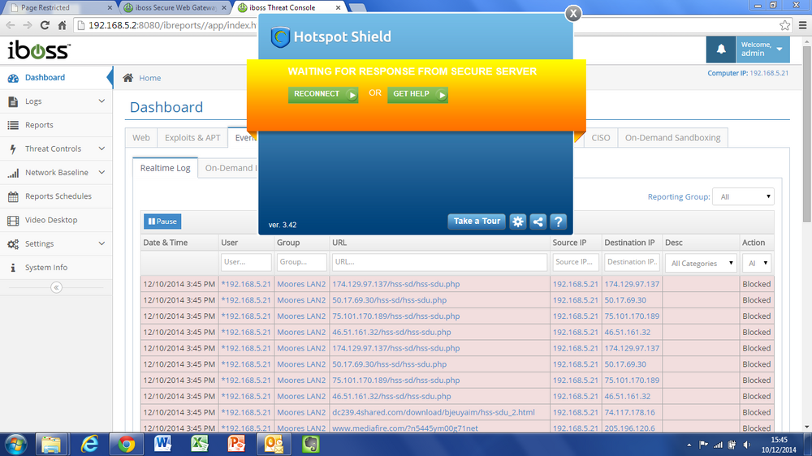
Task: Click the Destination IP filter field
Action: click(631, 262)
